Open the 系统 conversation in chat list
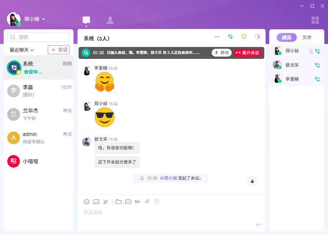 coord(39,67)
